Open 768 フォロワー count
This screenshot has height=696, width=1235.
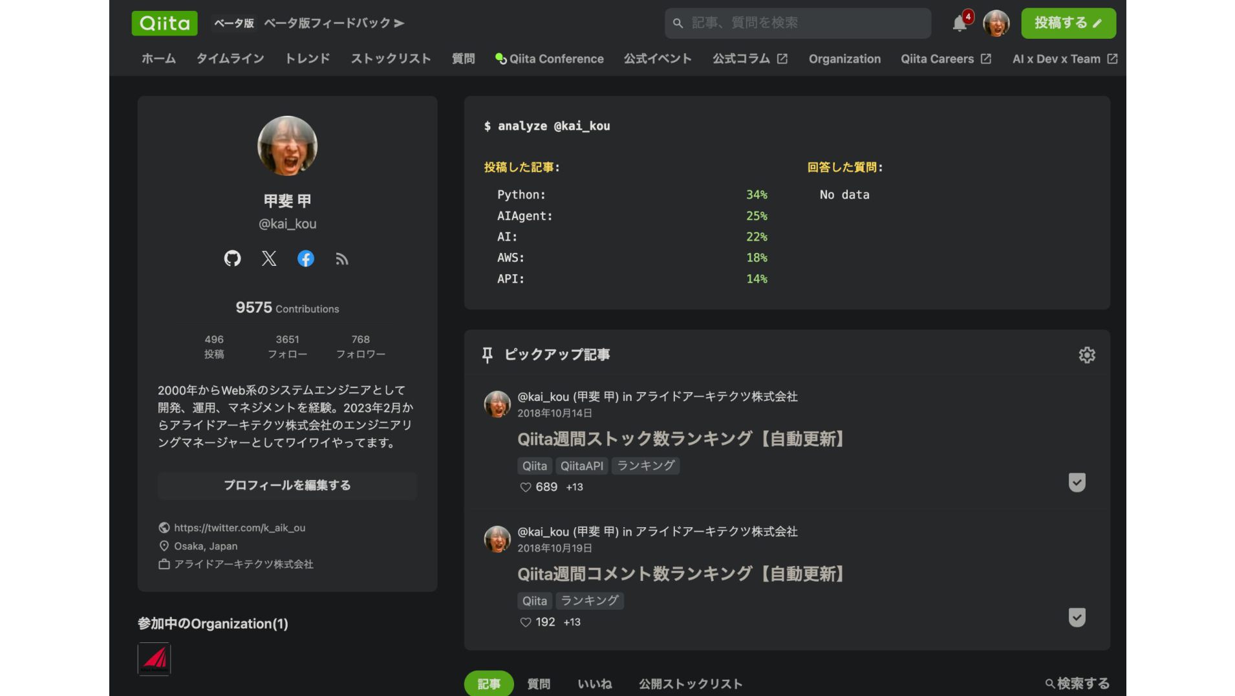click(x=360, y=347)
